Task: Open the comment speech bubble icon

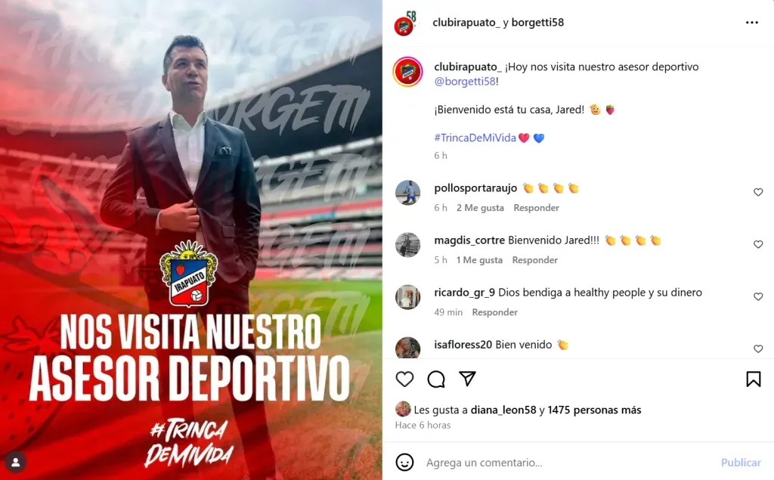Action: click(436, 379)
